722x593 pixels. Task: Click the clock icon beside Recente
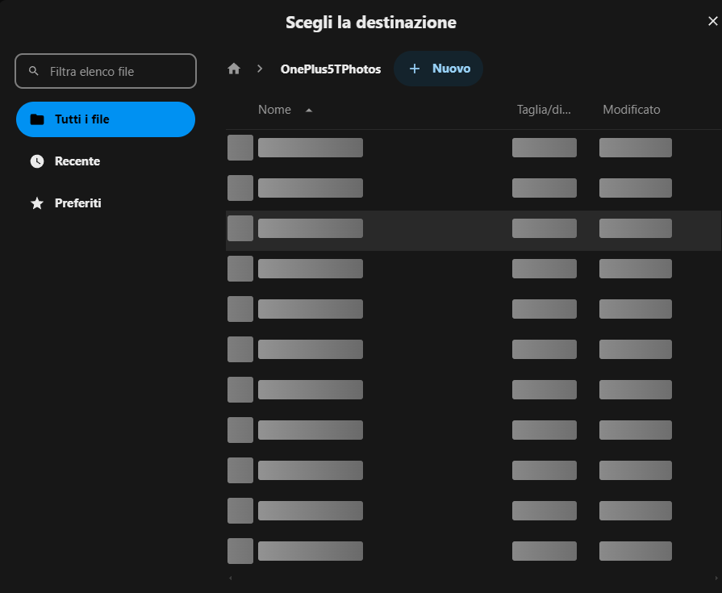[37, 161]
